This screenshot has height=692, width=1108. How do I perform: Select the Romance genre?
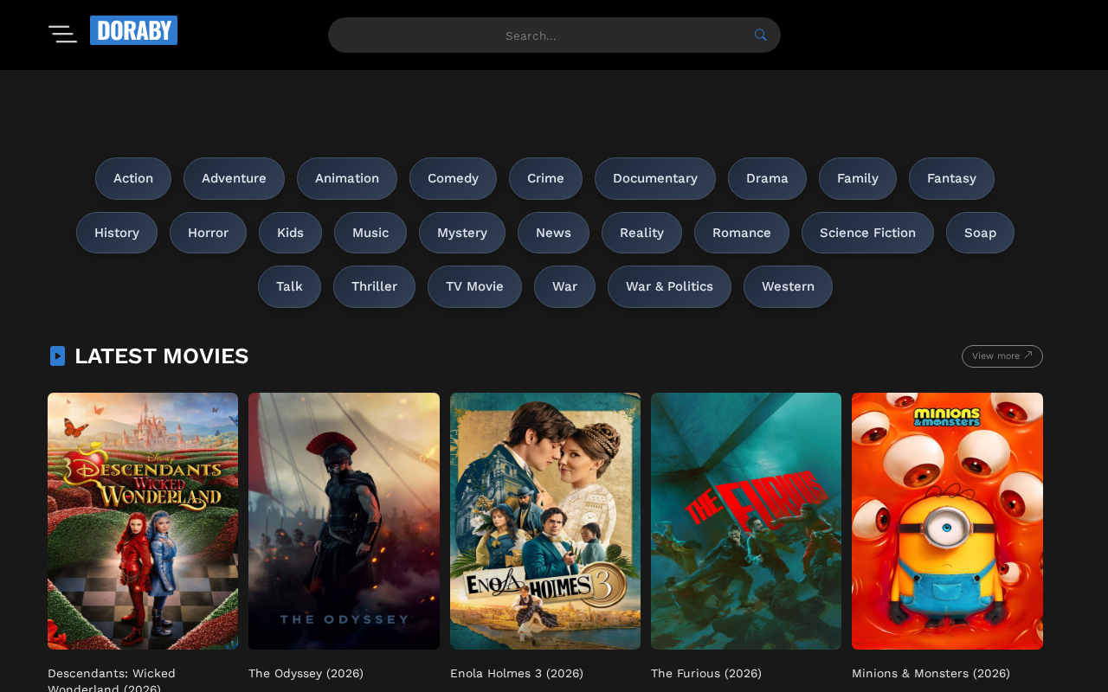(x=742, y=233)
